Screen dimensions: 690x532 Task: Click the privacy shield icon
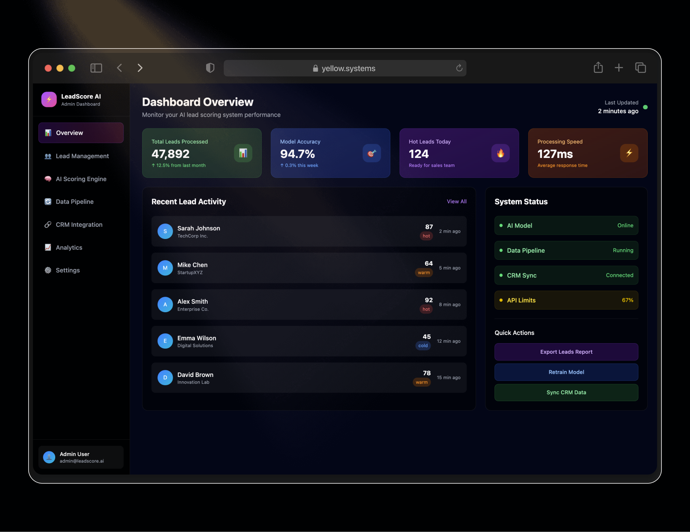click(210, 68)
